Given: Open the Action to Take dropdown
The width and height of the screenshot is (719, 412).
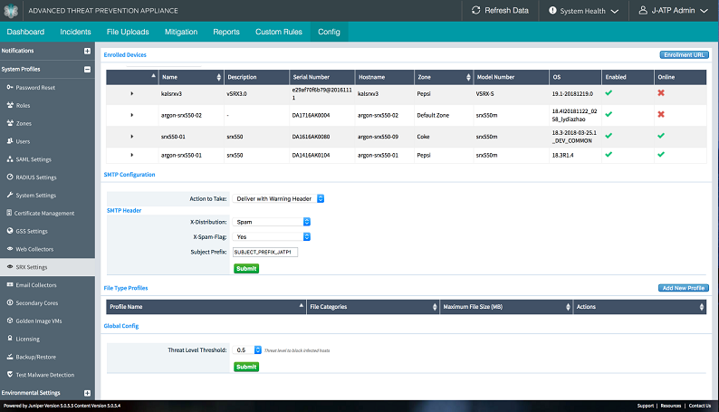Looking at the screenshot, I should tap(279, 198).
